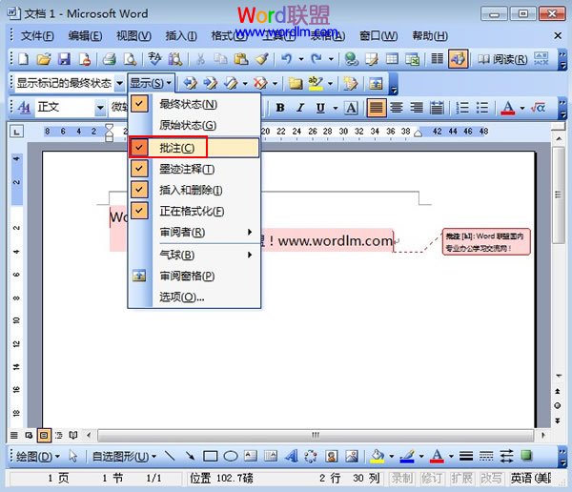Viewport: 572px width, 492px height.
Task: Open Reviewing Pane toolbar icon
Action: click(376, 83)
